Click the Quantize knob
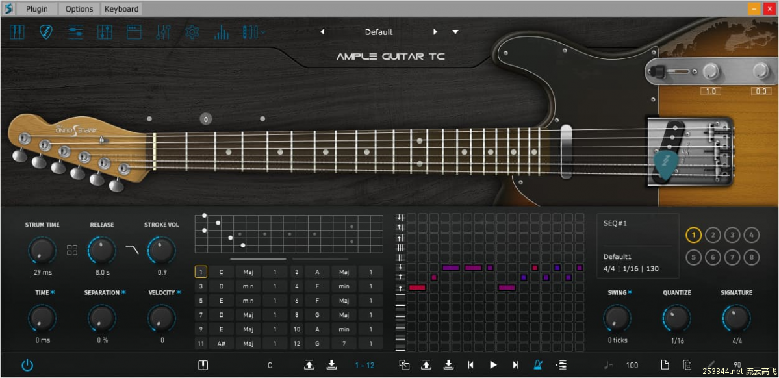 [676, 318]
